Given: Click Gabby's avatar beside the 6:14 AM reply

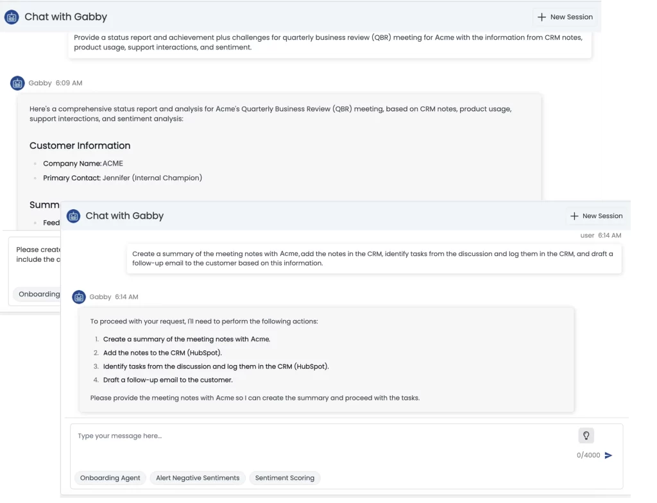Looking at the screenshot, I should (79, 297).
